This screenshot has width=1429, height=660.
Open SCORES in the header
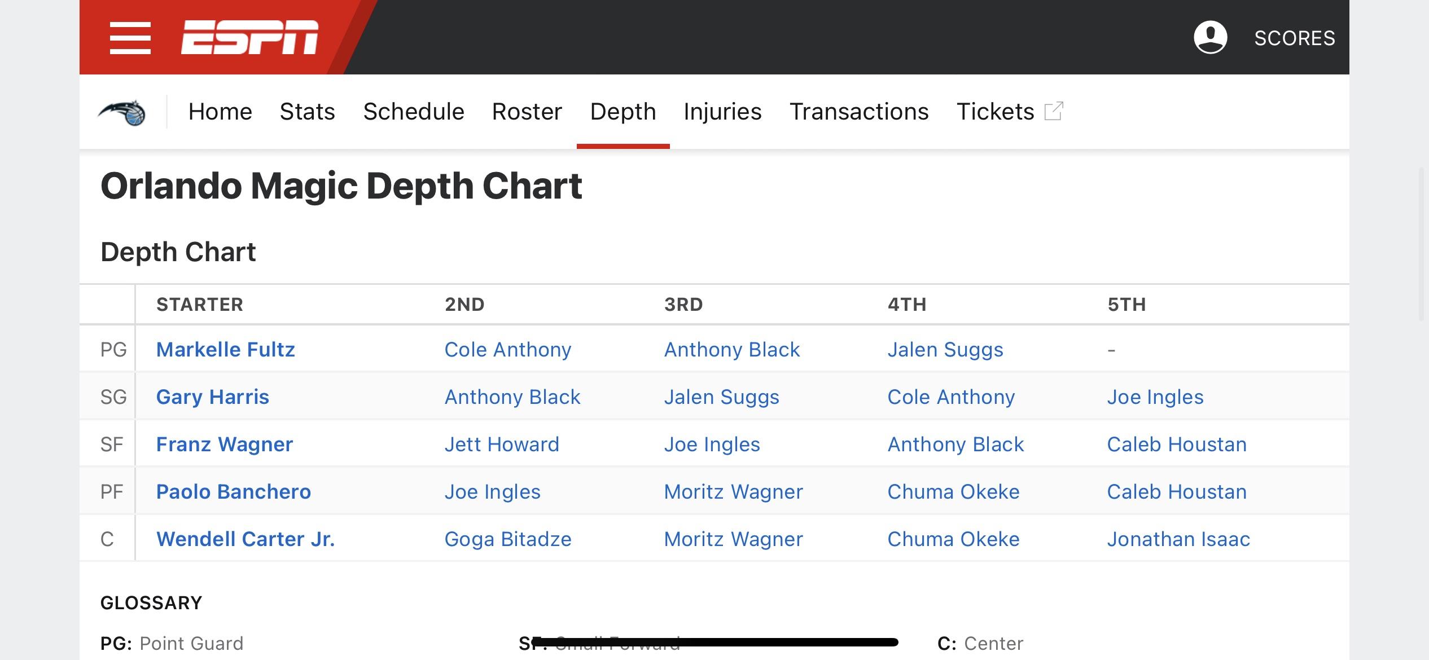1294,38
